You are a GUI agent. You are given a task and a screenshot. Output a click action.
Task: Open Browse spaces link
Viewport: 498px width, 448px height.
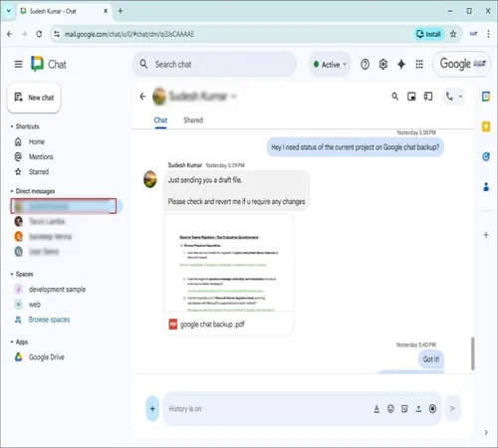tap(49, 320)
